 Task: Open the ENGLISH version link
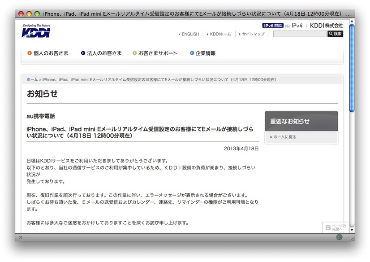coord(190,34)
